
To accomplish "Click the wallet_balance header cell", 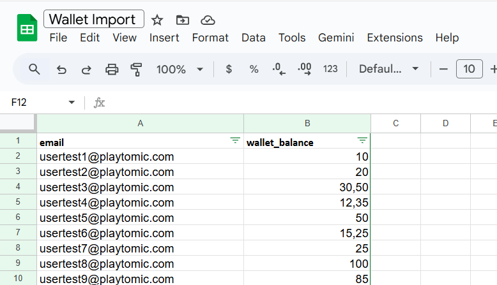I will (307, 141).
